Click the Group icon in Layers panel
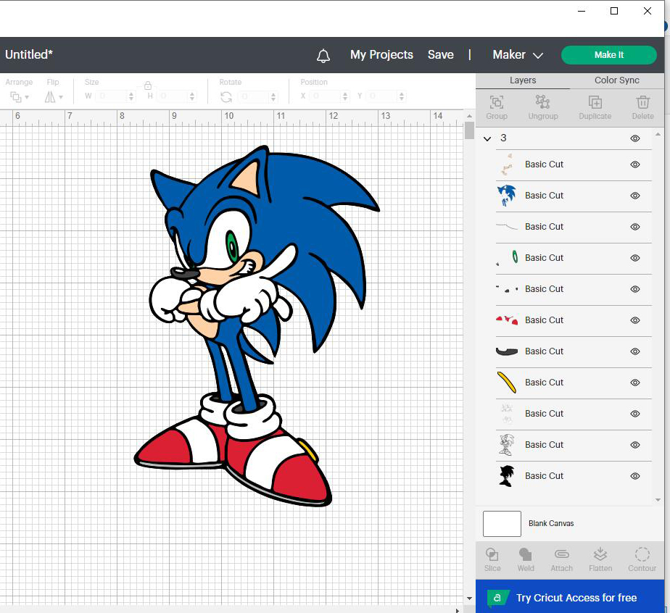 tap(497, 107)
